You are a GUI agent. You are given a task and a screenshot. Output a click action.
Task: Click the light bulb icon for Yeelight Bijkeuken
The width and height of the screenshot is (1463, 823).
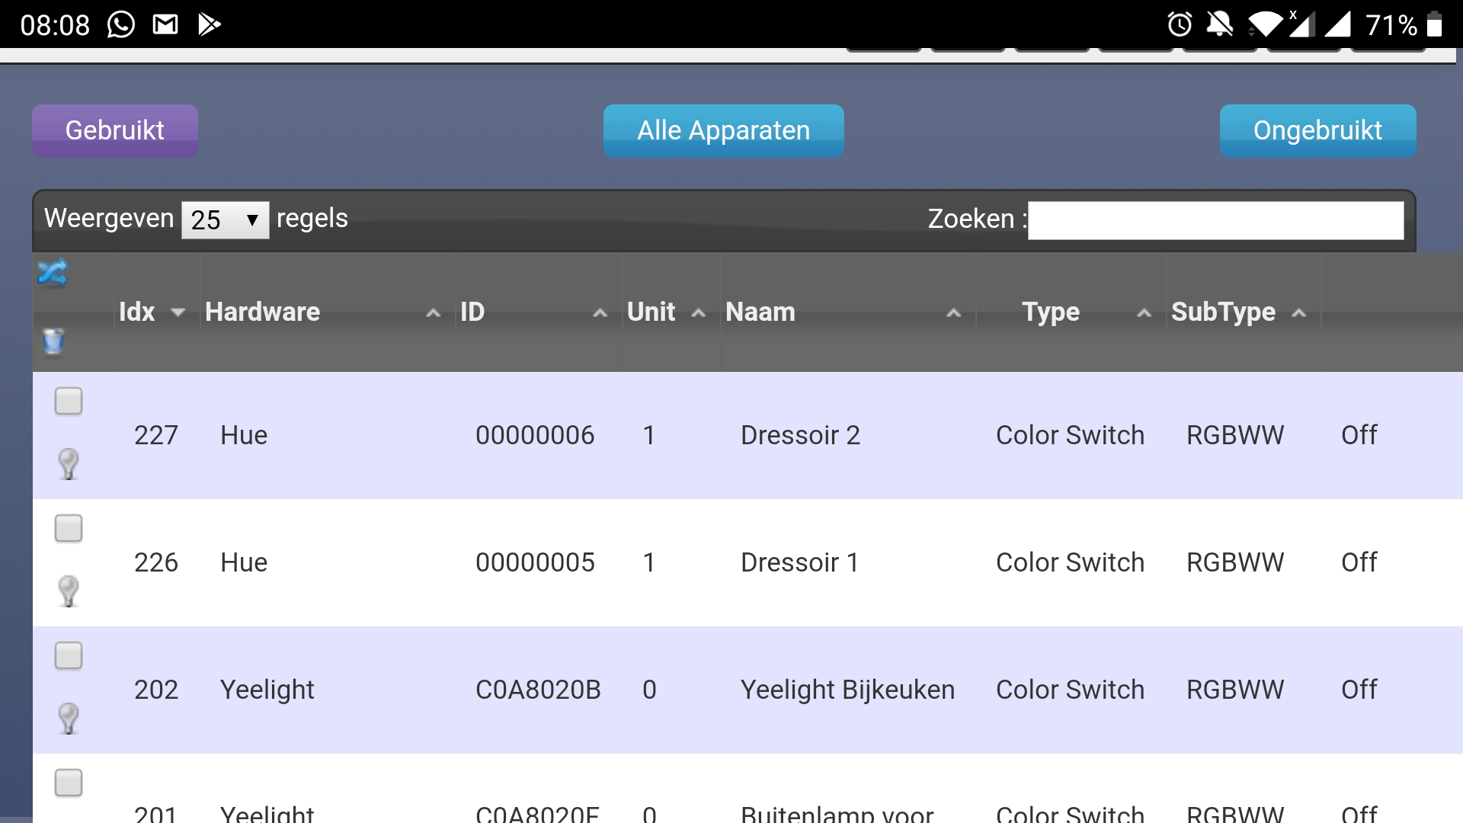click(69, 718)
